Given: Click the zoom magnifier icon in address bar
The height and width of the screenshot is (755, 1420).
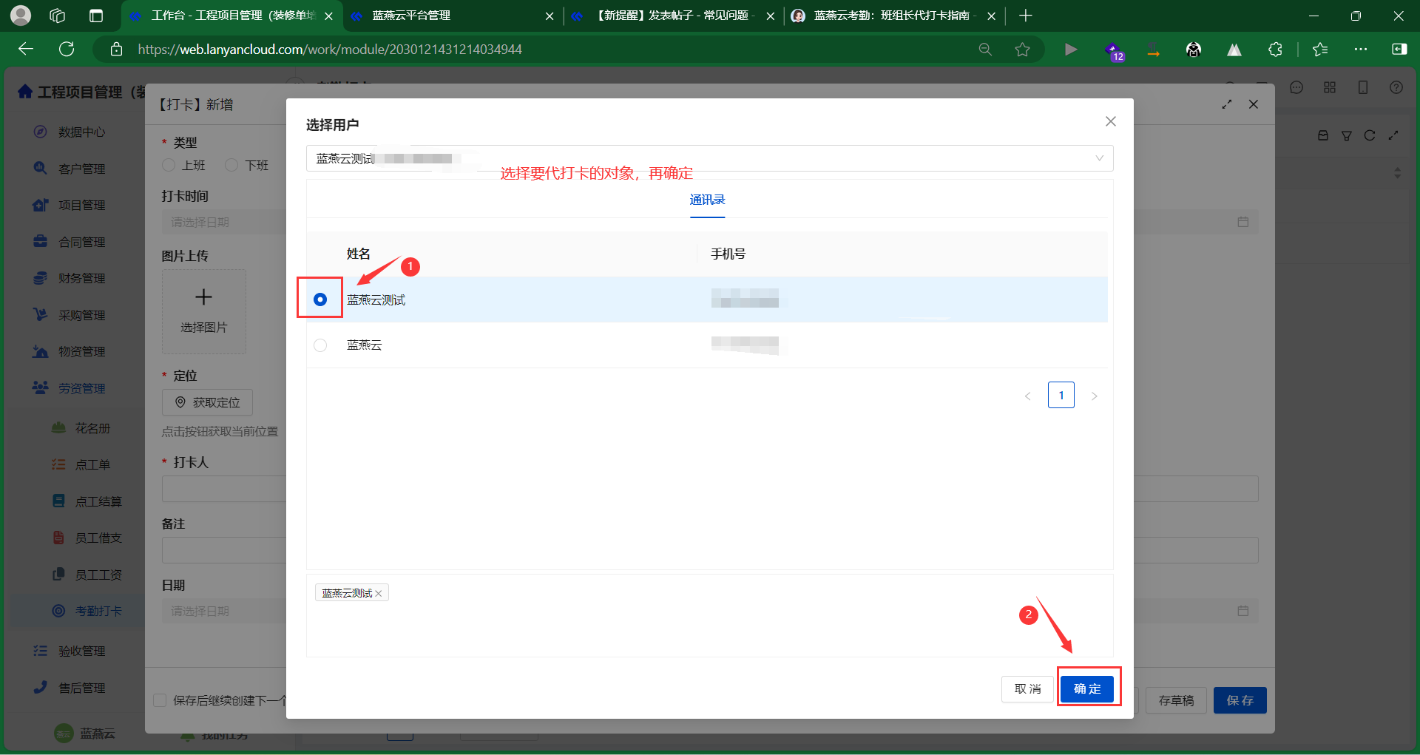Looking at the screenshot, I should pos(985,50).
